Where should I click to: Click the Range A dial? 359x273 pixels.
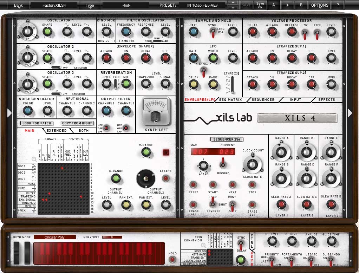281,152
